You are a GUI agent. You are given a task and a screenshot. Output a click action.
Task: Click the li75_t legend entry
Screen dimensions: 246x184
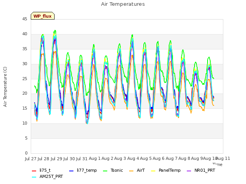(x=41, y=170)
